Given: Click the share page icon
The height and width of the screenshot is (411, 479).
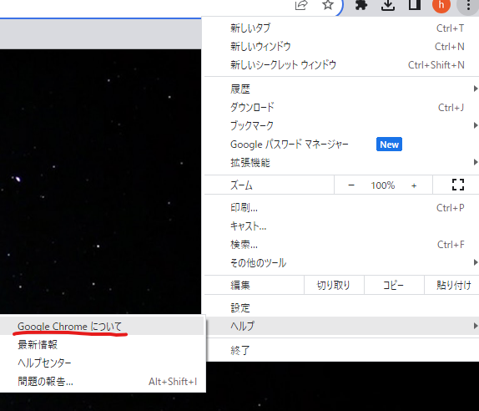Looking at the screenshot, I should point(301,5).
